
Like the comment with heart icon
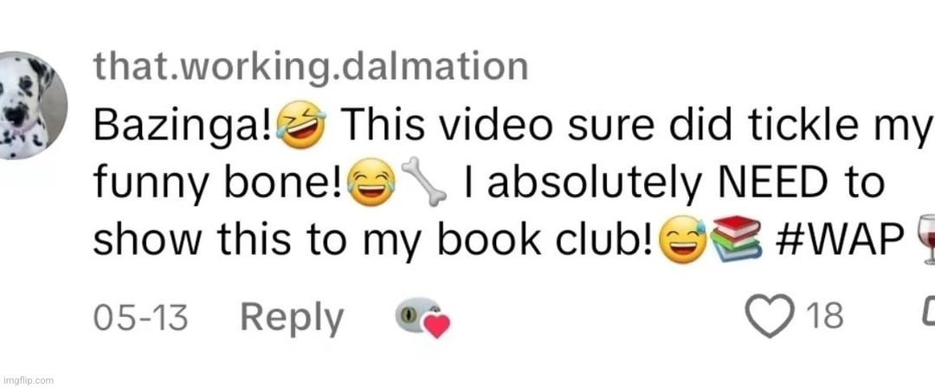pyautogui.click(x=771, y=316)
